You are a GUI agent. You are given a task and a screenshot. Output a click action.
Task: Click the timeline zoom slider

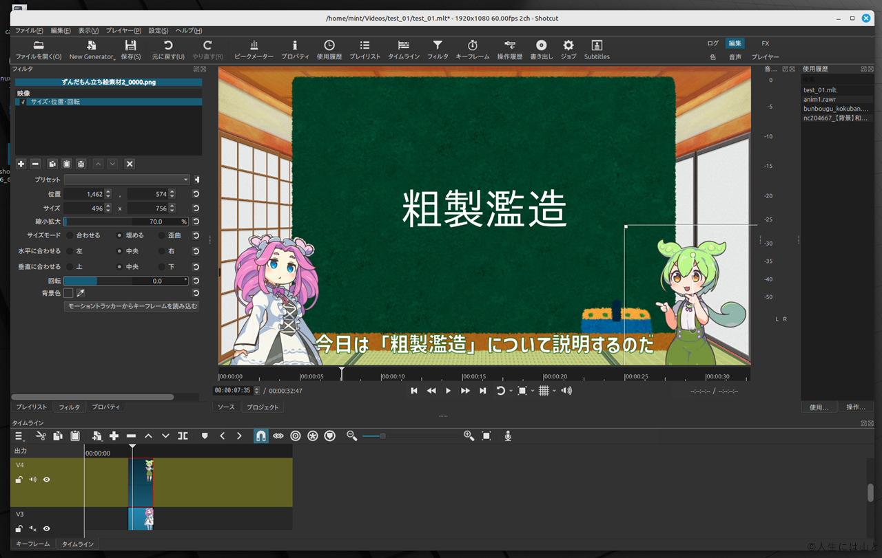click(x=410, y=436)
